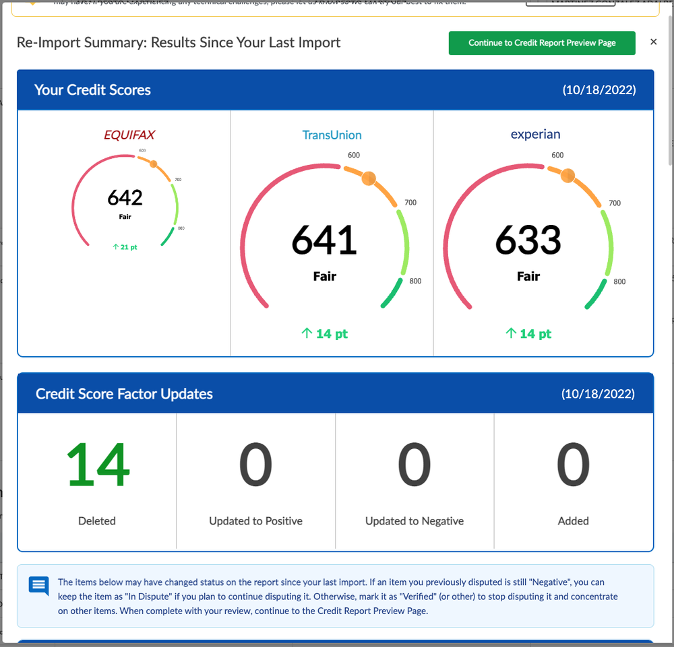Click Continue to Credit Report Preview Page
Image resolution: width=674 pixels, height=647 pixels.
coord(542,43)
